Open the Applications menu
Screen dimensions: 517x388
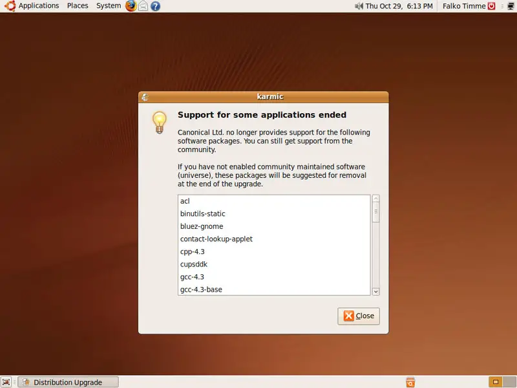[39, 6]
